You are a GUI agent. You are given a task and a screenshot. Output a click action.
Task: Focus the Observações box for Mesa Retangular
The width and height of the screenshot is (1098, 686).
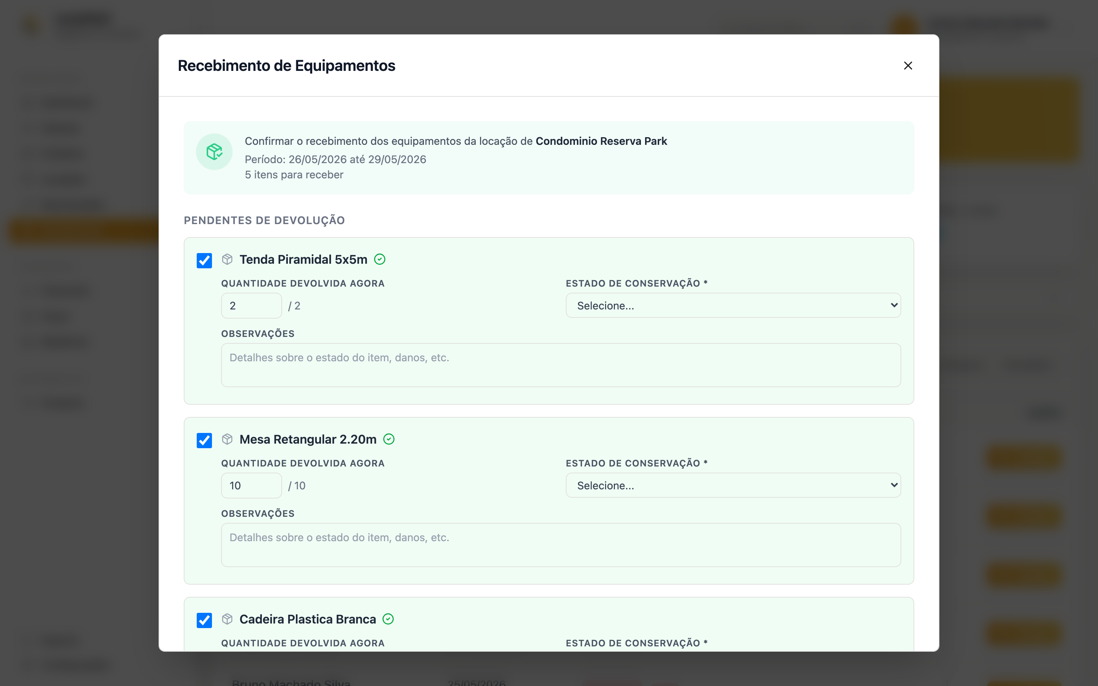pos(561,545)
